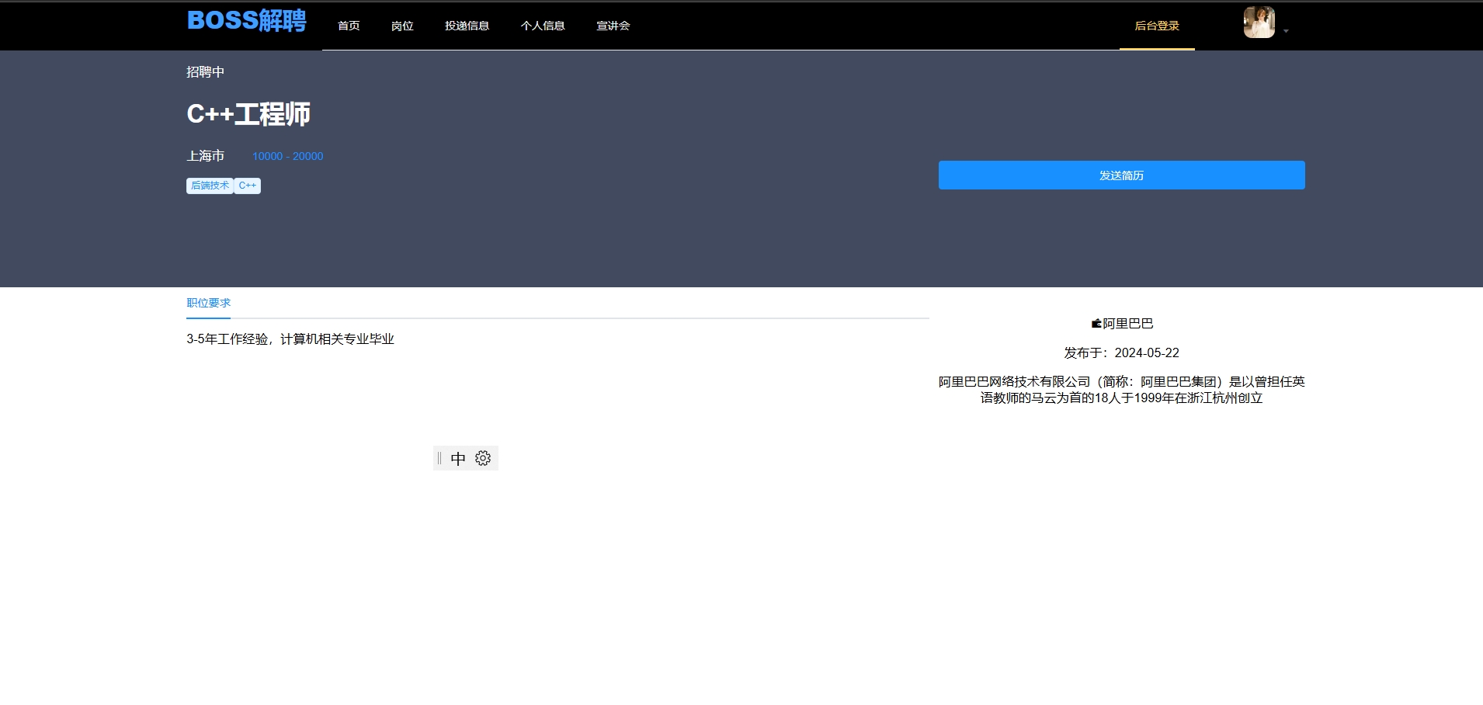Image resolution: width=1483 pixels, height=705 pixels.
Task: Open the input method settings gear
Action: pyautogui.click(x=483, y=458)
